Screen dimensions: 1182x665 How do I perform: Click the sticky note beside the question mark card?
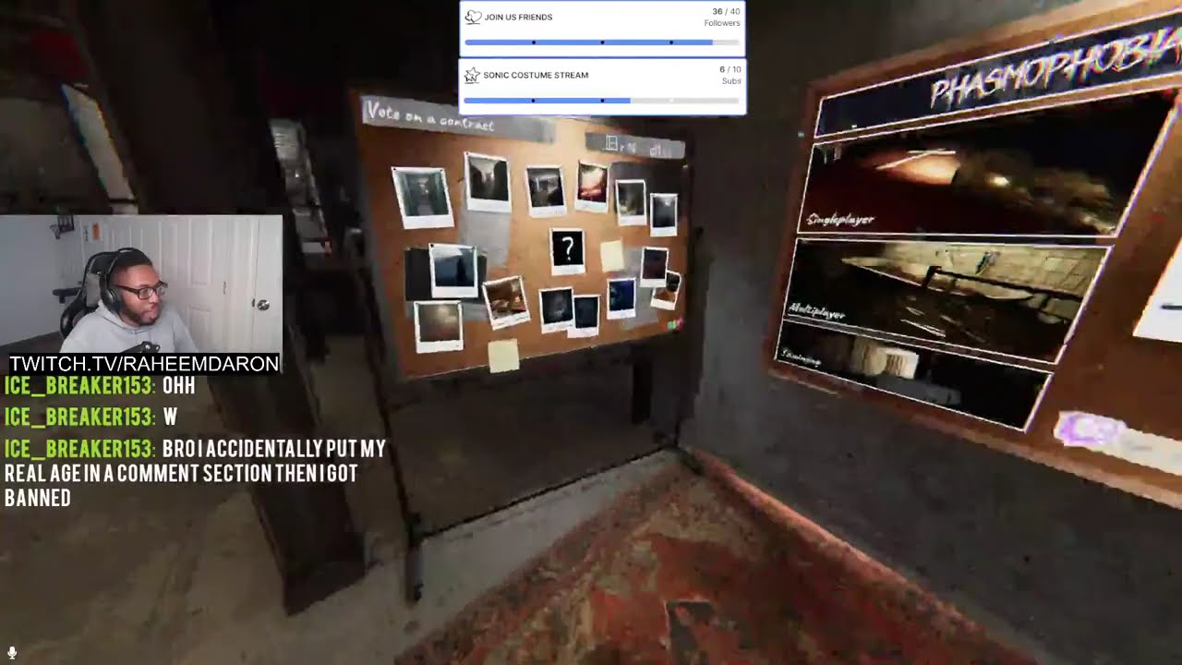611,255
